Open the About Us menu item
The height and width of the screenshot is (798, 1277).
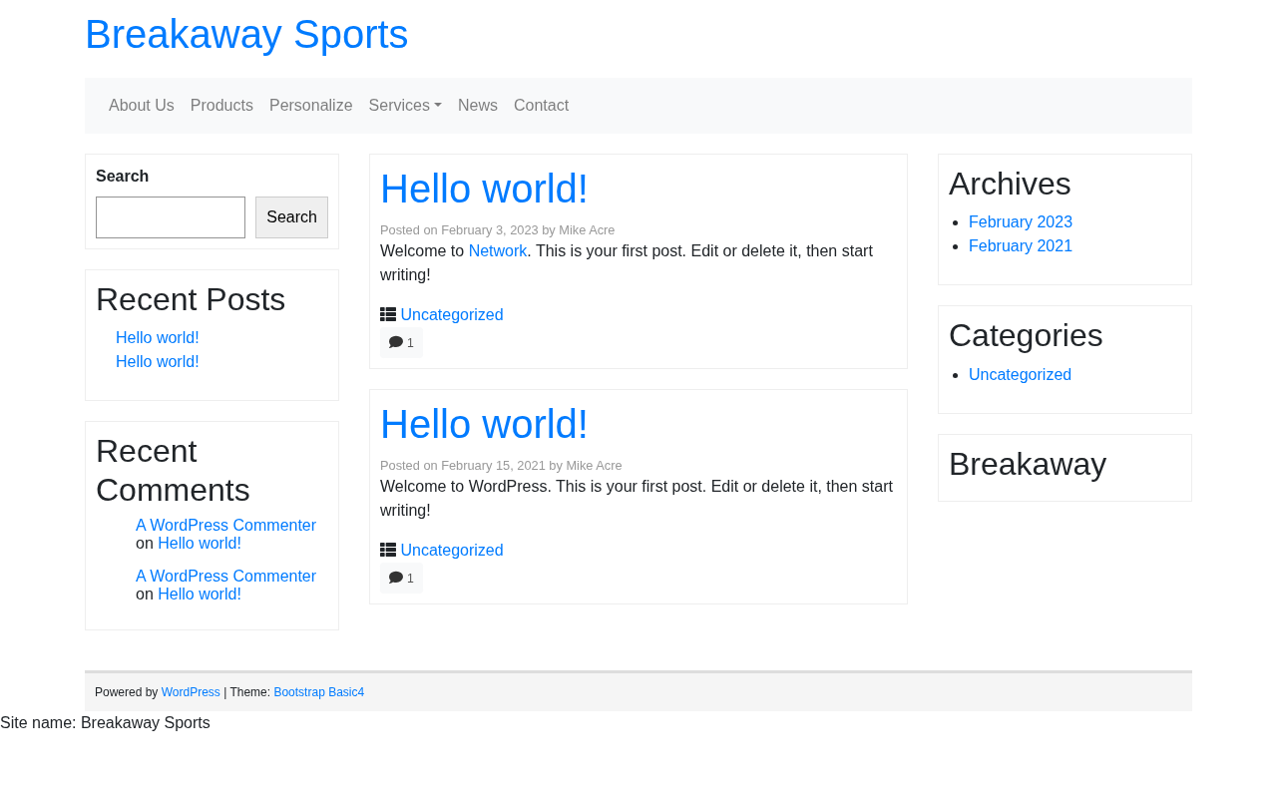(142, 106)
